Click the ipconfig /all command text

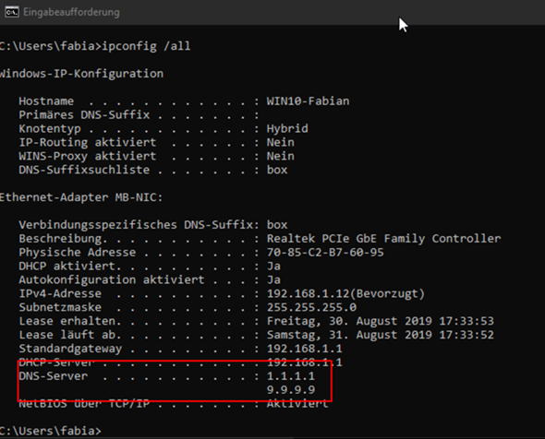pos(146,46)
